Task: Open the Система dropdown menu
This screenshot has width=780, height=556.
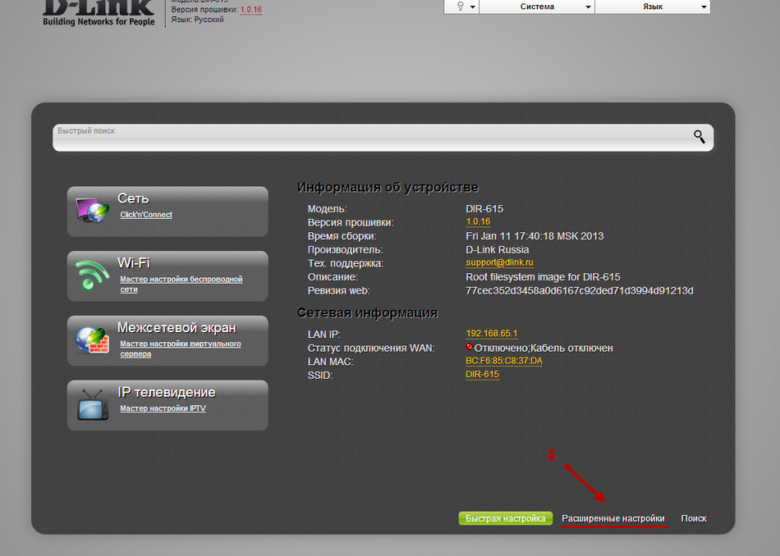Action: tap(537, 7)
